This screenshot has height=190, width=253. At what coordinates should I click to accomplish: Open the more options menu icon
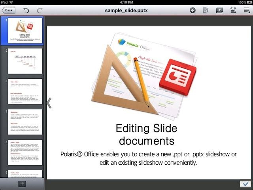coord(247,10)
